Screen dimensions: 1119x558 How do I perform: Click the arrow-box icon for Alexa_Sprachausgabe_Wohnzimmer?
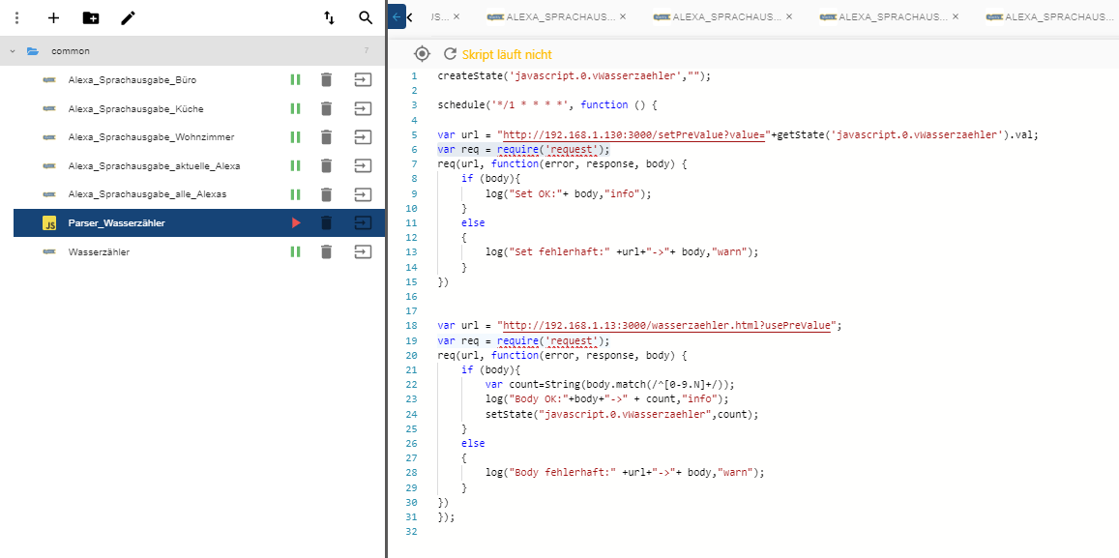click(x=364, y=137)
